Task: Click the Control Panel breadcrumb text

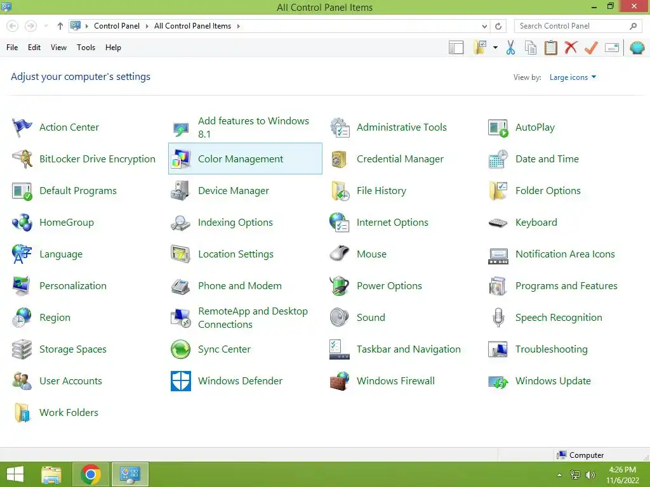Action: (x=117, y=26)
